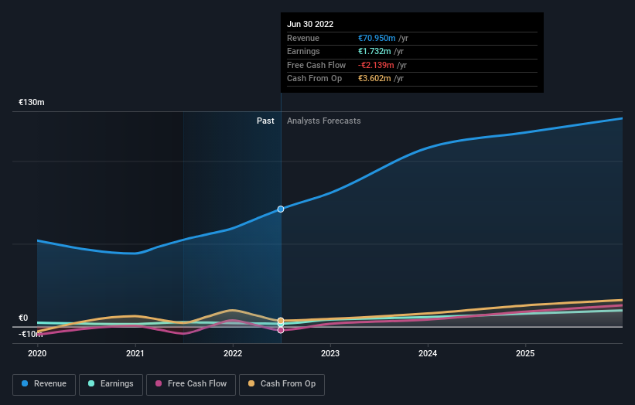
Task: Click the 'Past' label on chart
Action: pyautogui.click(x=265, y=121)
